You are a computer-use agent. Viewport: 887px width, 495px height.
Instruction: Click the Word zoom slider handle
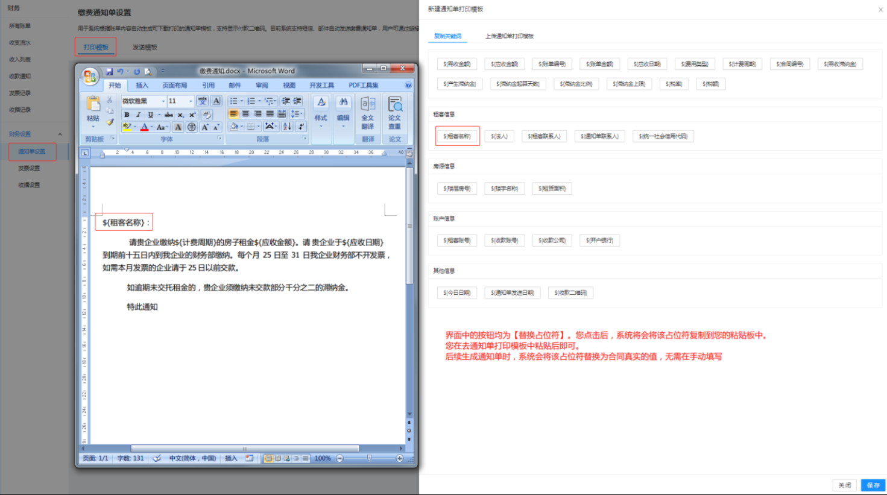[x=369, y=458]
